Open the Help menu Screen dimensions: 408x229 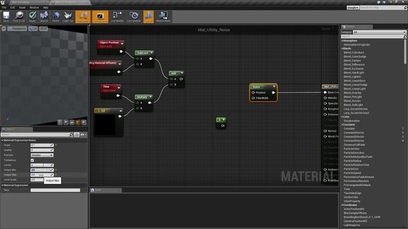[45, 8]
